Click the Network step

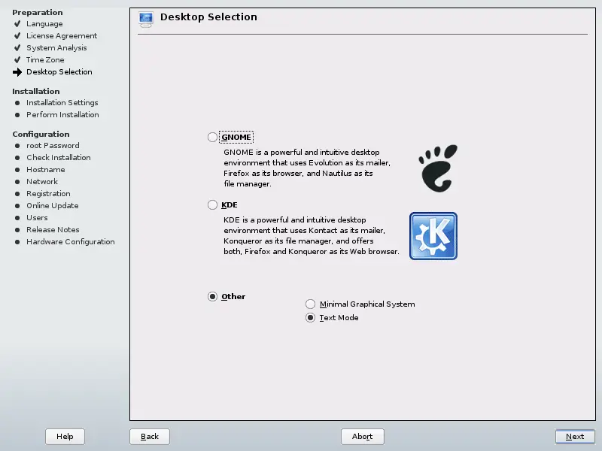point(42,181)
